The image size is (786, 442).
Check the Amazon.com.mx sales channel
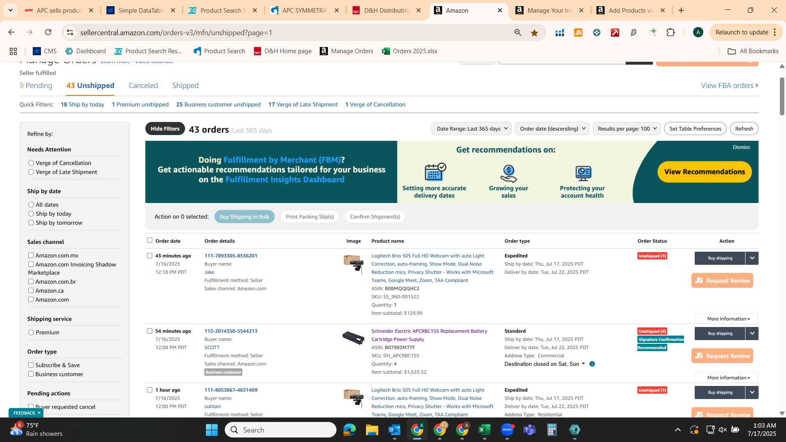tap(31, 255)
